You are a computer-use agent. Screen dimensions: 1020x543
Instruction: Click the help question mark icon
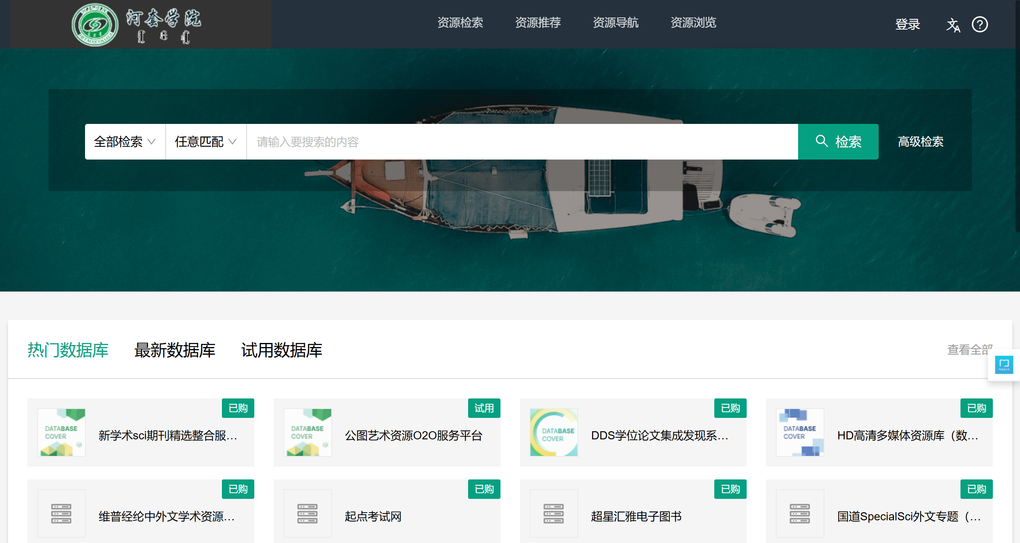[980, 25]
